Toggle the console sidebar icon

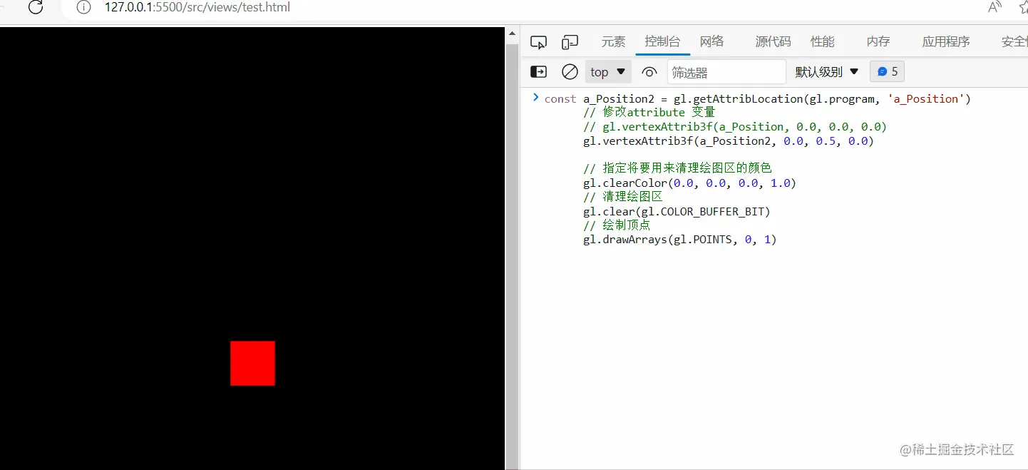539,71
